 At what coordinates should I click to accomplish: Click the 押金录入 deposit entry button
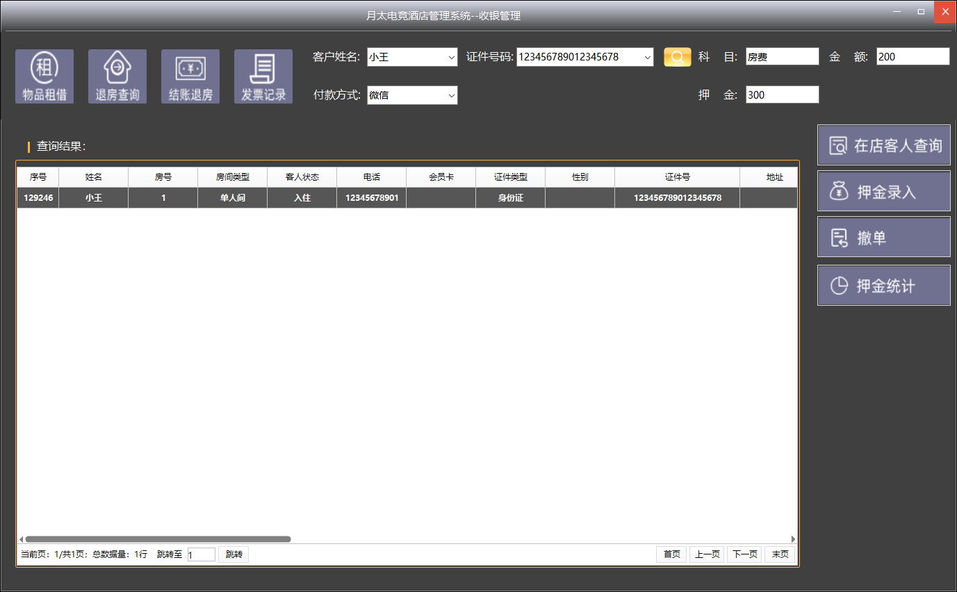[x=883, y=191]
